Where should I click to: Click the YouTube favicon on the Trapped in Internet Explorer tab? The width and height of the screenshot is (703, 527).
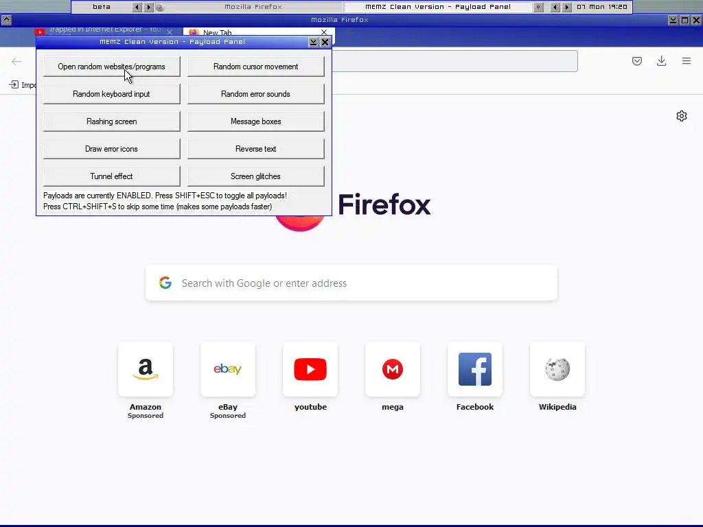pyautogui.click(x=40, y=32)
